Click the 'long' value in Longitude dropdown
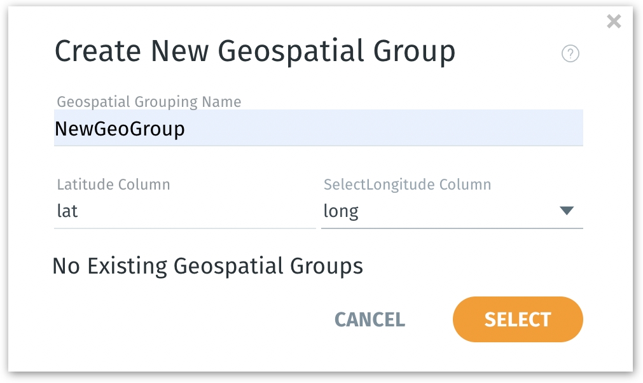The height and width of the screenshot is (383, 643). click(341, 211)
